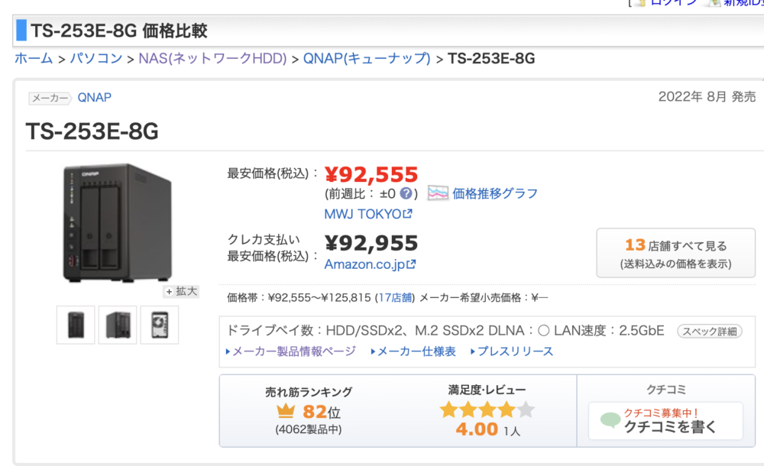Open the プレスリリース link
This screenshot has width=764, height=466.
tap(515, 351)
